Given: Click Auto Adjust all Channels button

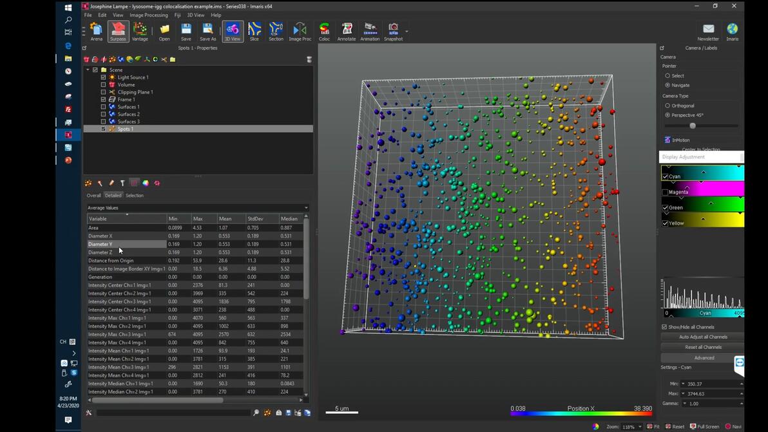Looking at the screenshot, I should pyautogui.click(x=703, y=337).
